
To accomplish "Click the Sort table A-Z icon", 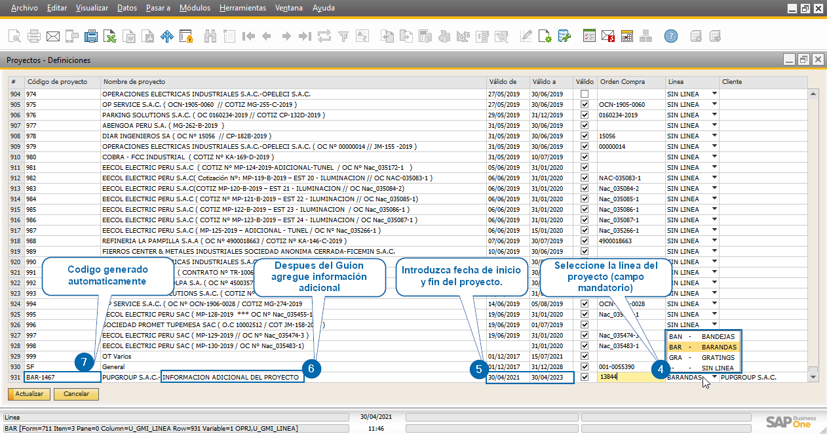I will [362, 36].
